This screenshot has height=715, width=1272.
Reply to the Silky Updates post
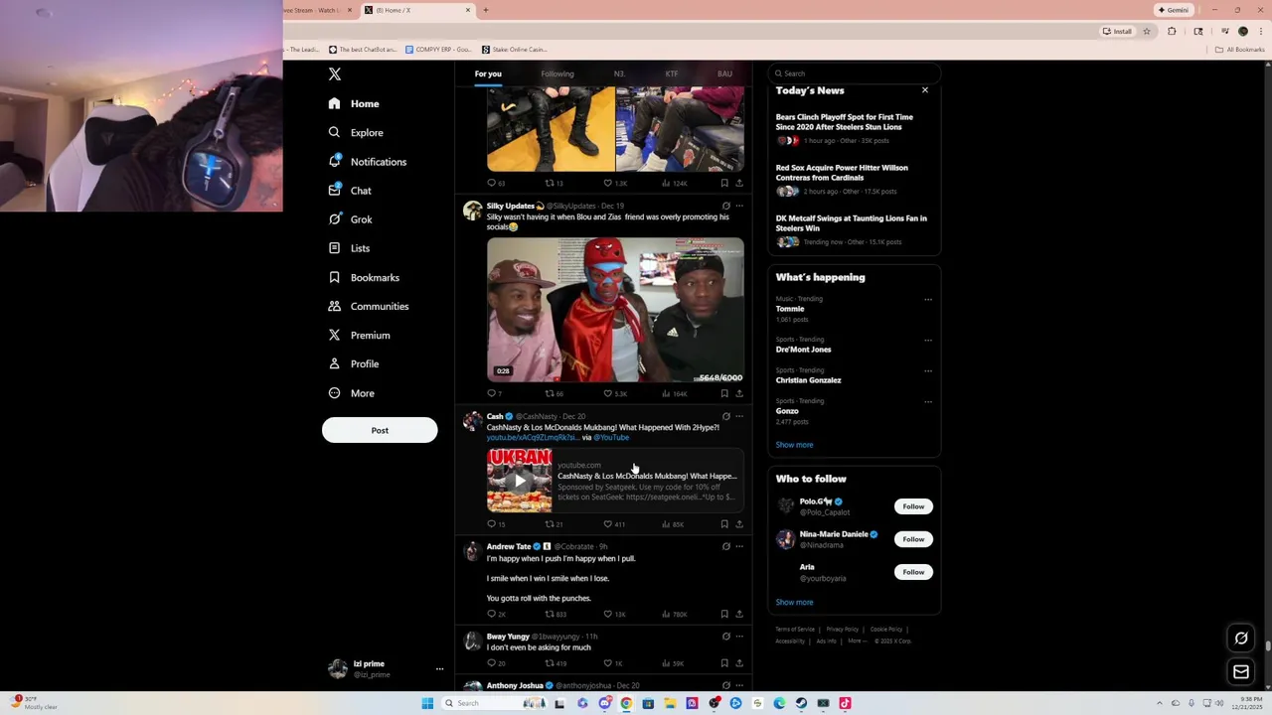(x=491, y=393)
